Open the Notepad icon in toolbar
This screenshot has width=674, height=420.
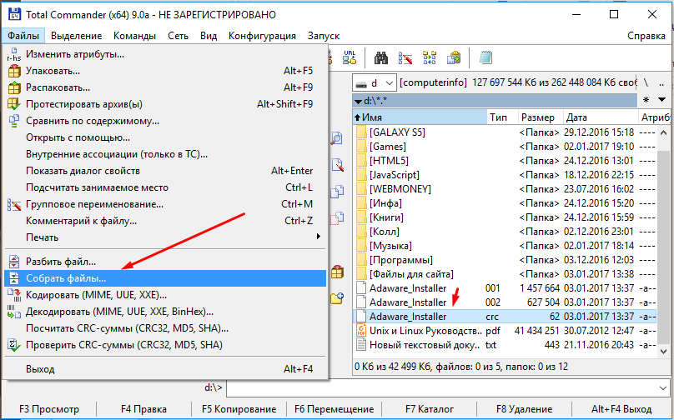pos(485,57)
